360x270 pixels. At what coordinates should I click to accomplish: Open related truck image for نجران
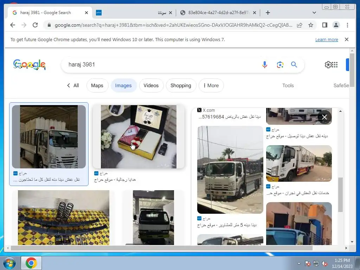pyautogui.click(x=299, y=163)
